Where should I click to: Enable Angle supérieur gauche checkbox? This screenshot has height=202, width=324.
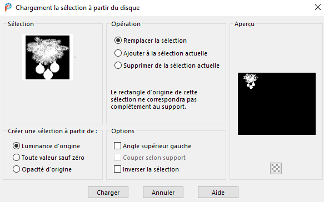[x=118, y=146]
